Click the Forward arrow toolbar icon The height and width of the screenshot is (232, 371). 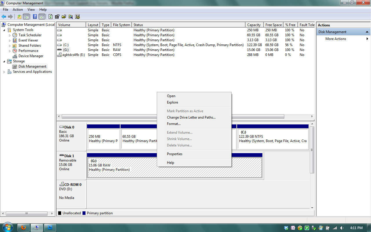pyautogui.click(x=10, y=17)
